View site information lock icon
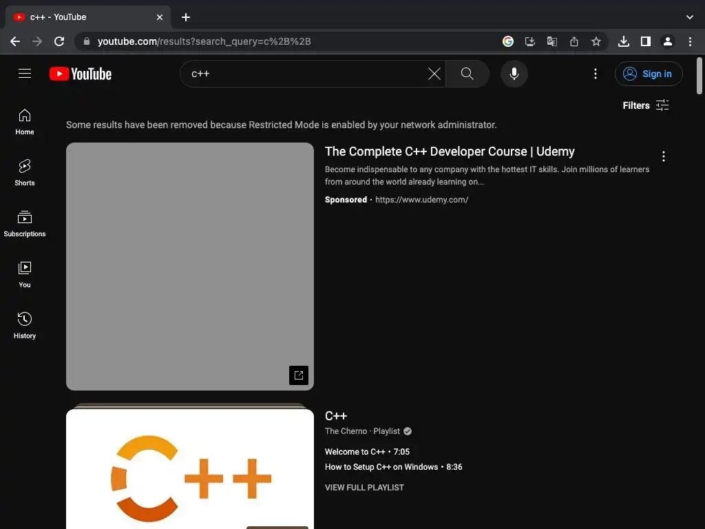 point(87,41)
